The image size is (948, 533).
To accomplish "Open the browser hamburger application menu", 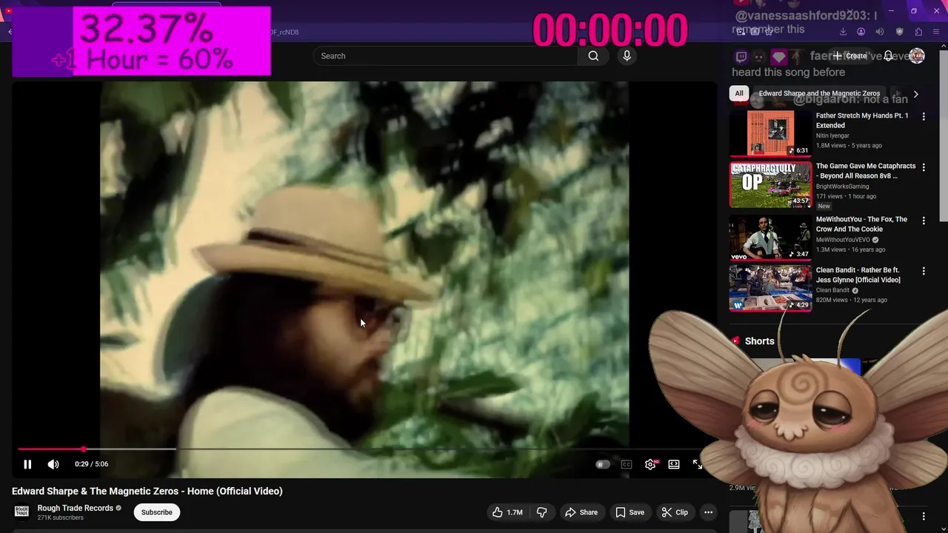I will 937,32.
